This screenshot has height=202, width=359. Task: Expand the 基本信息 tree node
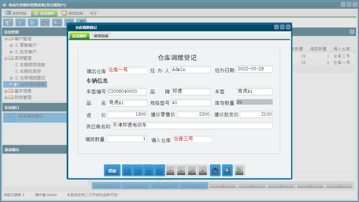(5, 91)
